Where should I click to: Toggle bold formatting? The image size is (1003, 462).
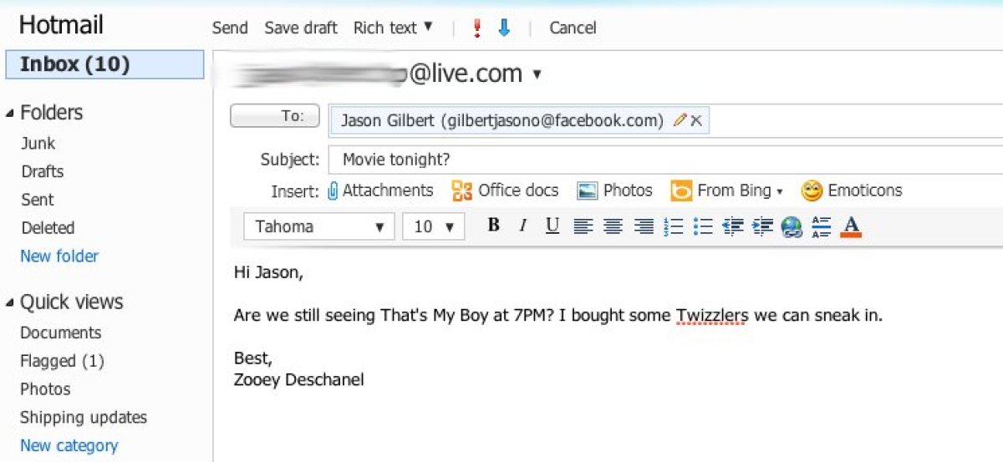pos(494,226)
